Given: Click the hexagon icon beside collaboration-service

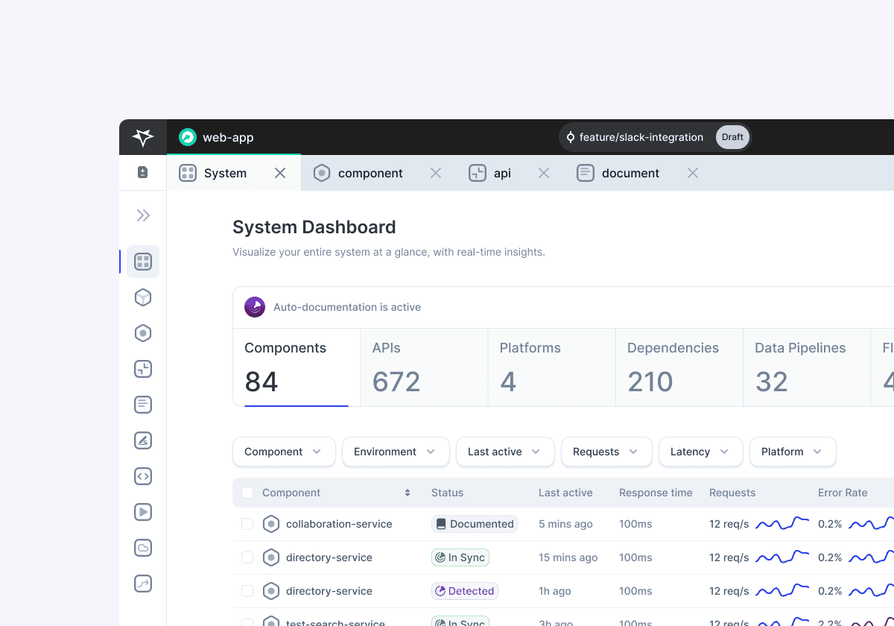Looking at the screenshot, I should [x=271, y=524].
